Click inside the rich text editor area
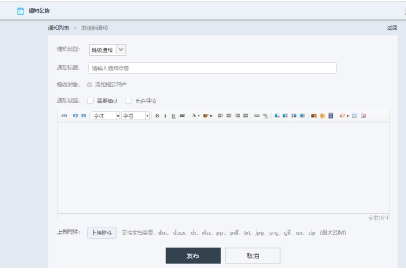This screenshot has height=272, width=406. (x=224, y=169)
